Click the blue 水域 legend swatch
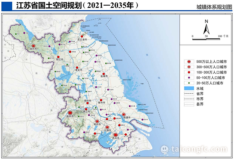Screen dimensions: 234x160 click(x=189, y=88)
